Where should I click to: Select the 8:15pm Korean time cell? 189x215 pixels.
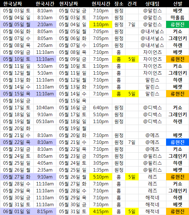tap(45, 212)
